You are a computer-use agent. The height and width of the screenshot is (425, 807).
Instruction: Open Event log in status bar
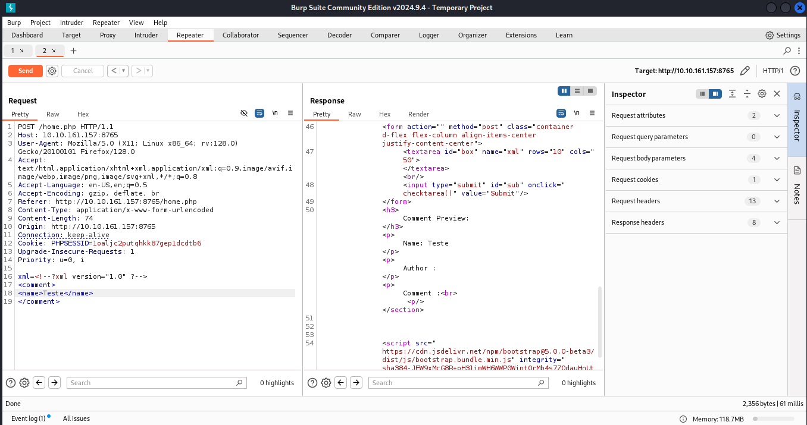point(28,418)
